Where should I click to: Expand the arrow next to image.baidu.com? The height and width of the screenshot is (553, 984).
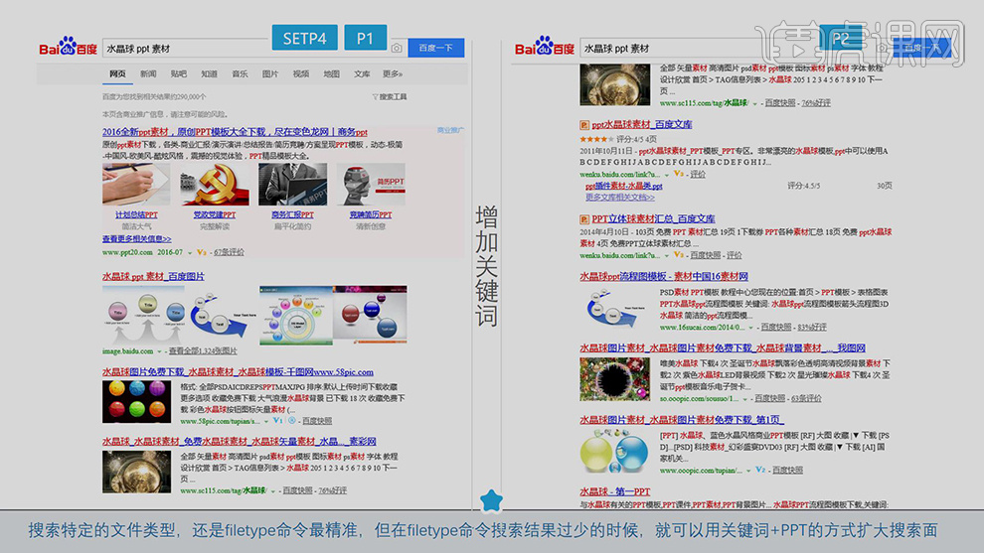tap(159, 351)
